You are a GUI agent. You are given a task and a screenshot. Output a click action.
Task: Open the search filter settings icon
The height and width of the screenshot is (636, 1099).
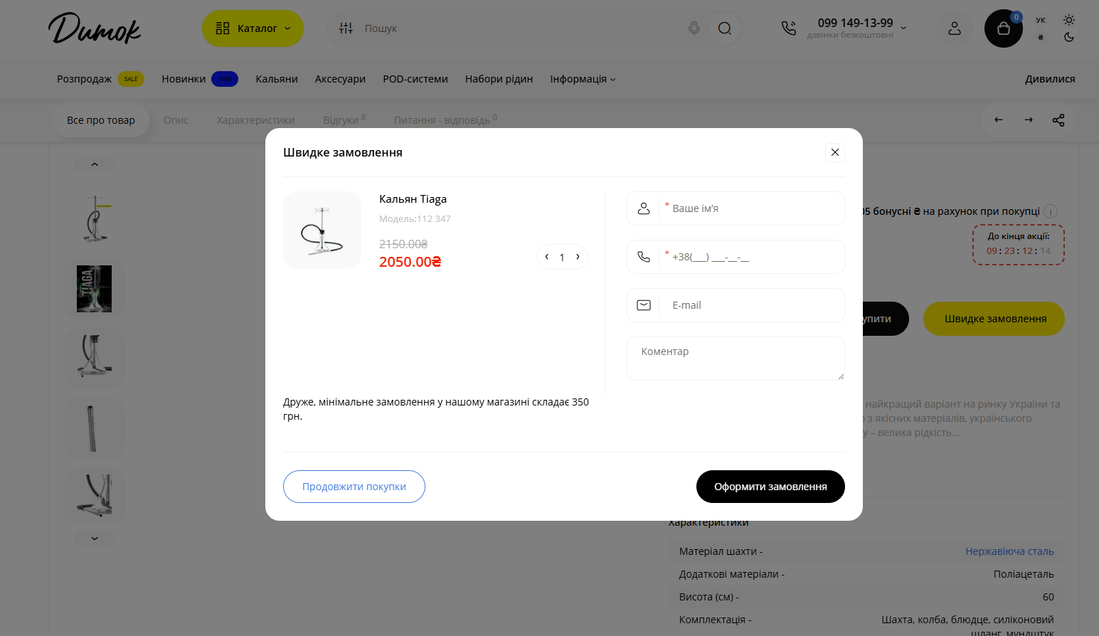tap(346, 28)
